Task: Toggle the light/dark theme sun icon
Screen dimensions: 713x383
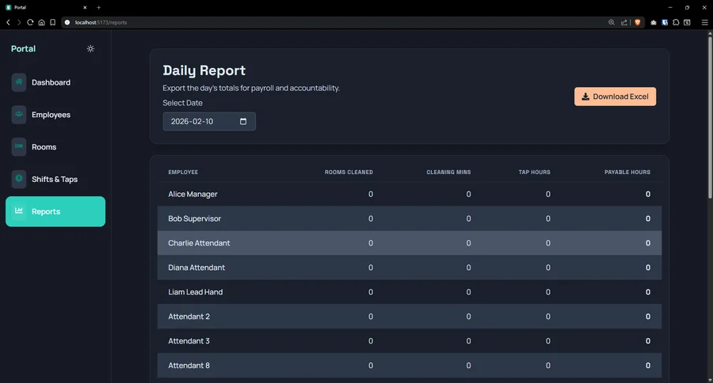Action: click(x=90, y=48)
